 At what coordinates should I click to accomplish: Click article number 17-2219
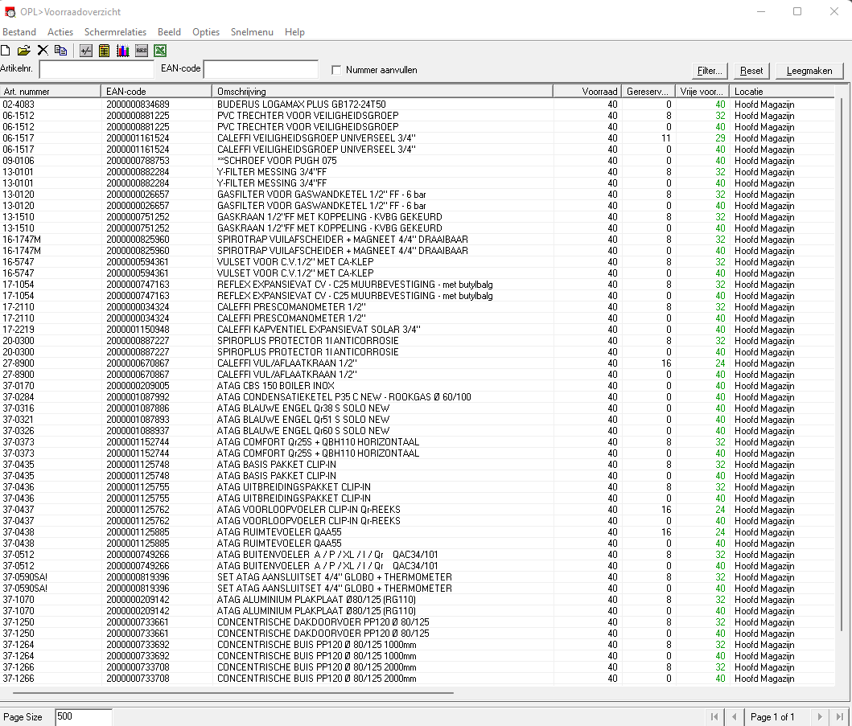(x=19, y=330)
